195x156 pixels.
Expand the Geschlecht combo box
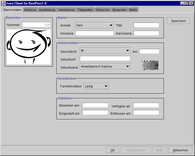pos(105,51)
